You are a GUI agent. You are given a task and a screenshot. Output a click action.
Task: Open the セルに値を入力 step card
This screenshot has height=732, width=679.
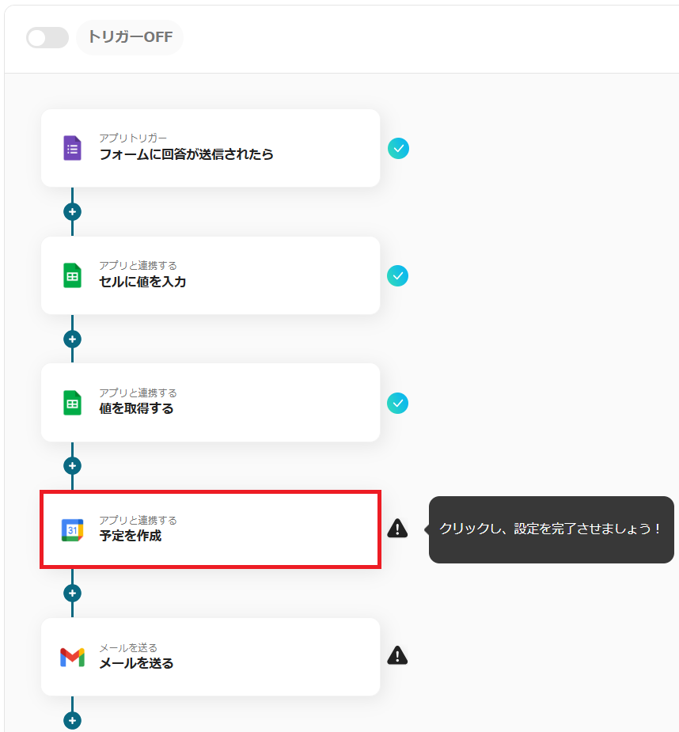tap(211, 275)
